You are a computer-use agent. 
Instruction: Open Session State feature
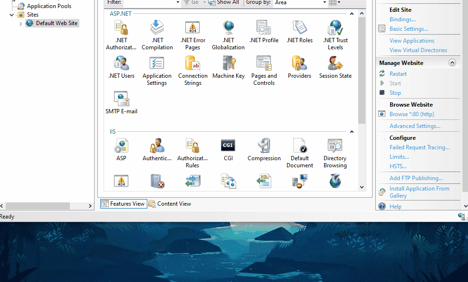click(x=335, y=67)
